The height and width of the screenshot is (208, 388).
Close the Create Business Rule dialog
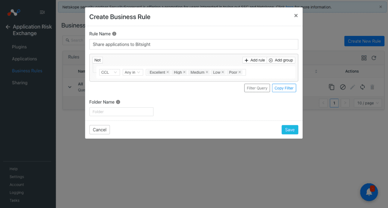point(296,16)
